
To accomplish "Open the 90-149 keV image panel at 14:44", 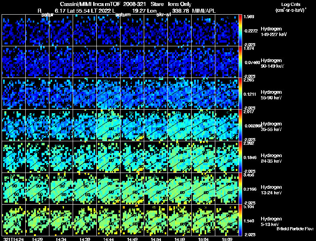I will 109,62.
